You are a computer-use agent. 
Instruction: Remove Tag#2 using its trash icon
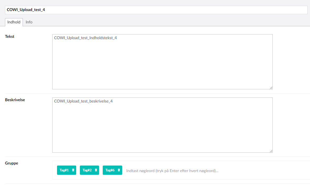(96, 170)
